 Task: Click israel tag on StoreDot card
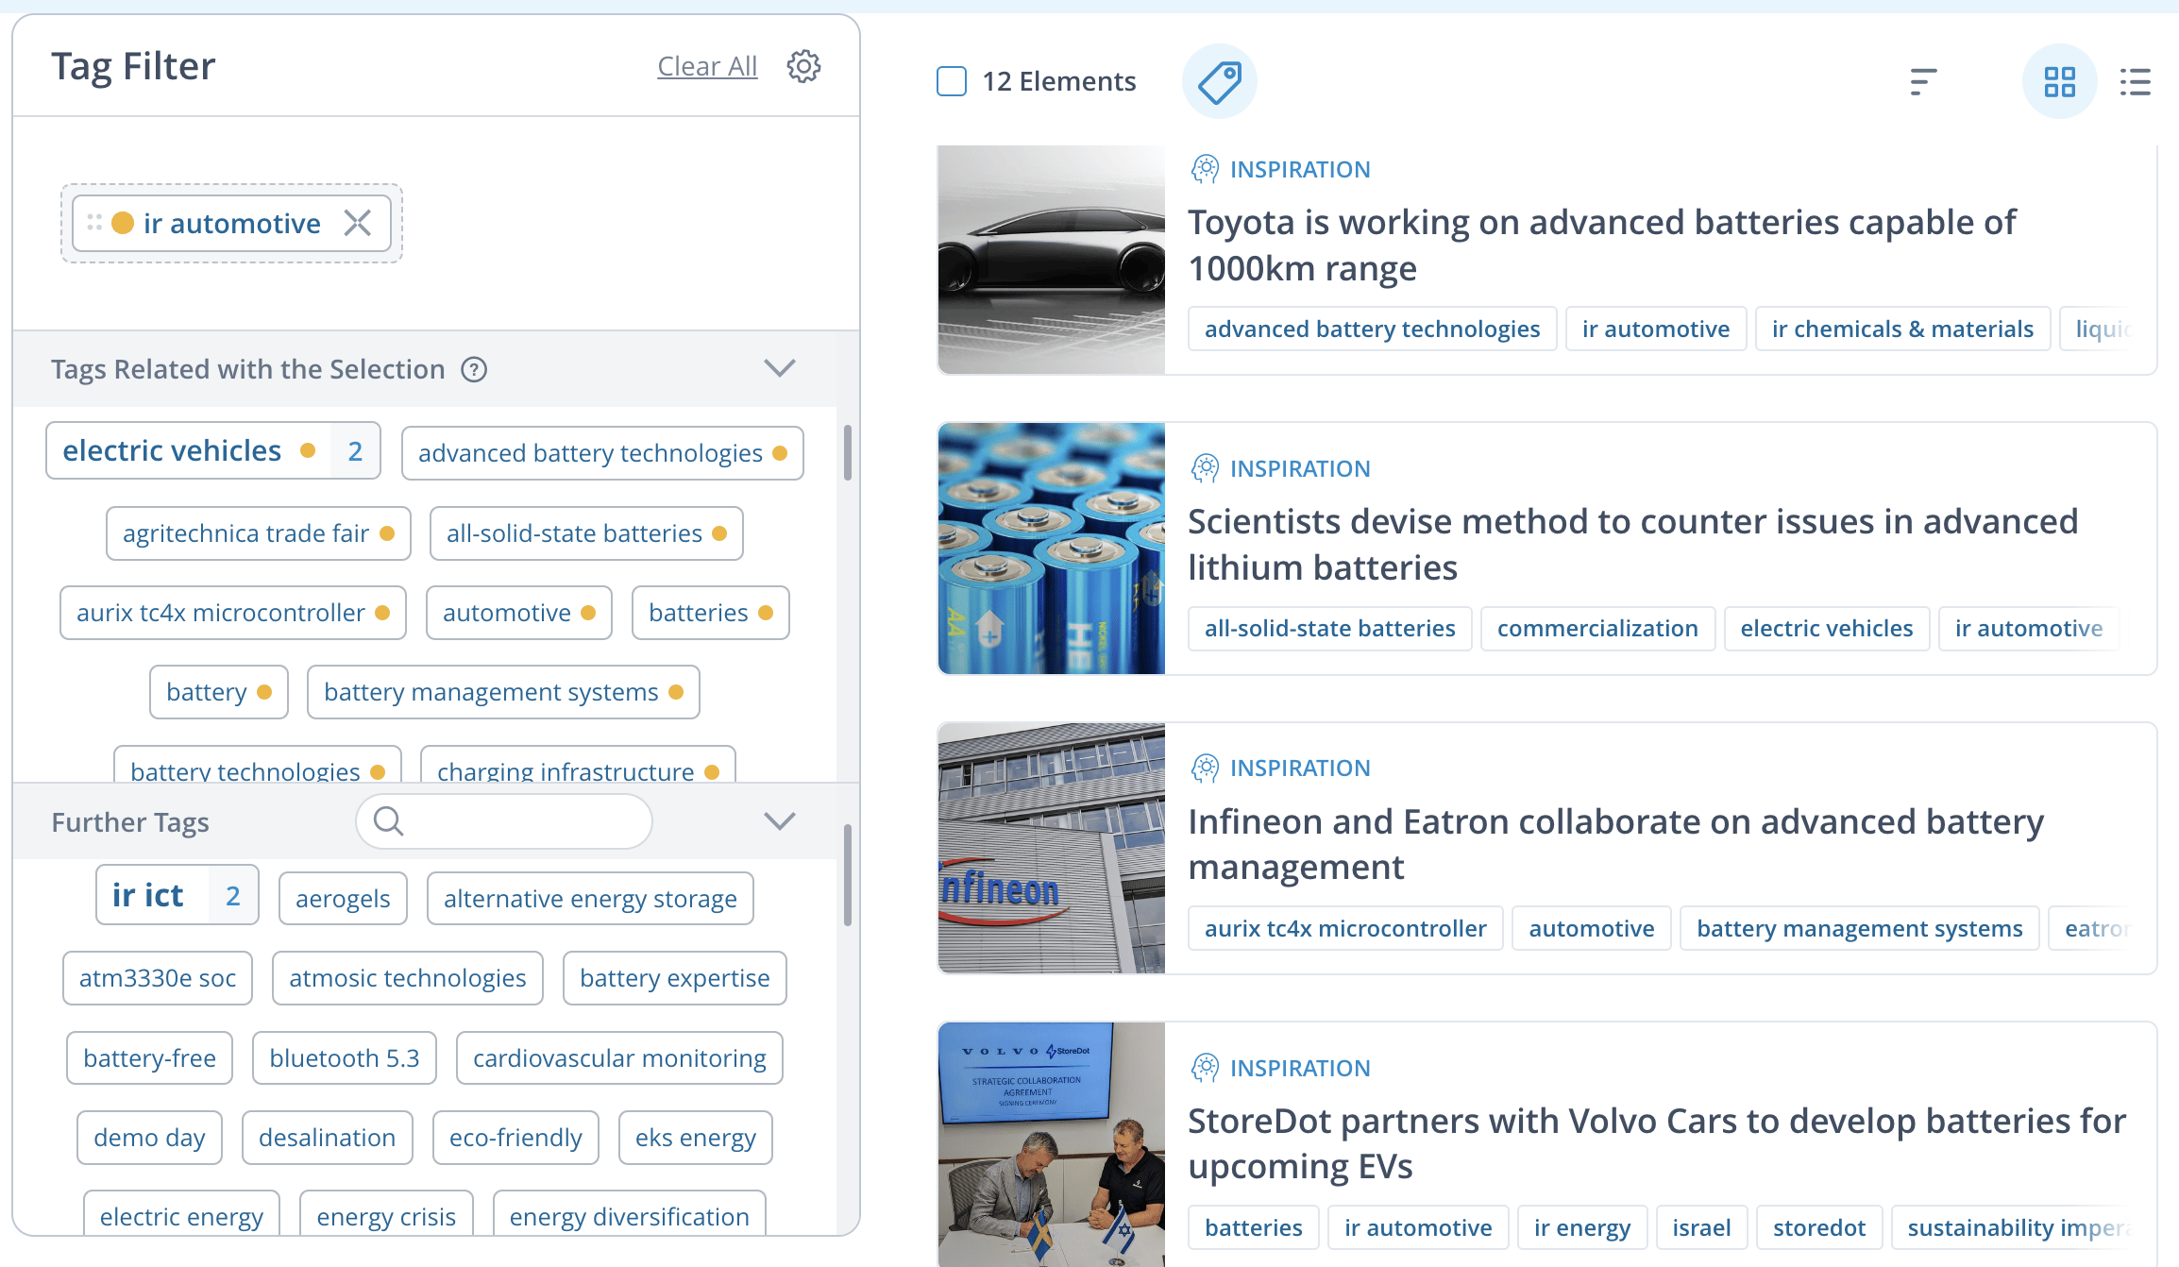[x=1701, y=1227]
